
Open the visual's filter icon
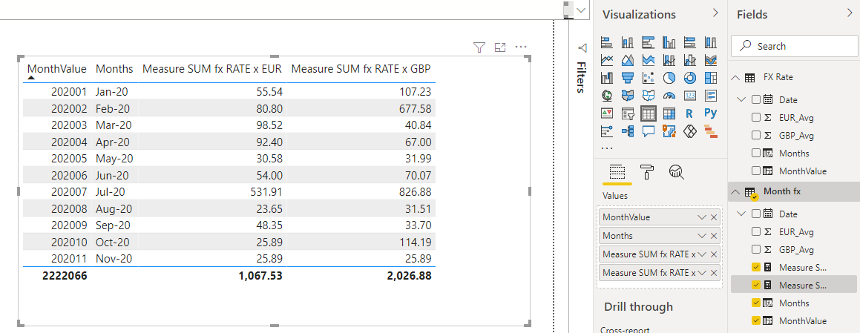coord(479,47)
